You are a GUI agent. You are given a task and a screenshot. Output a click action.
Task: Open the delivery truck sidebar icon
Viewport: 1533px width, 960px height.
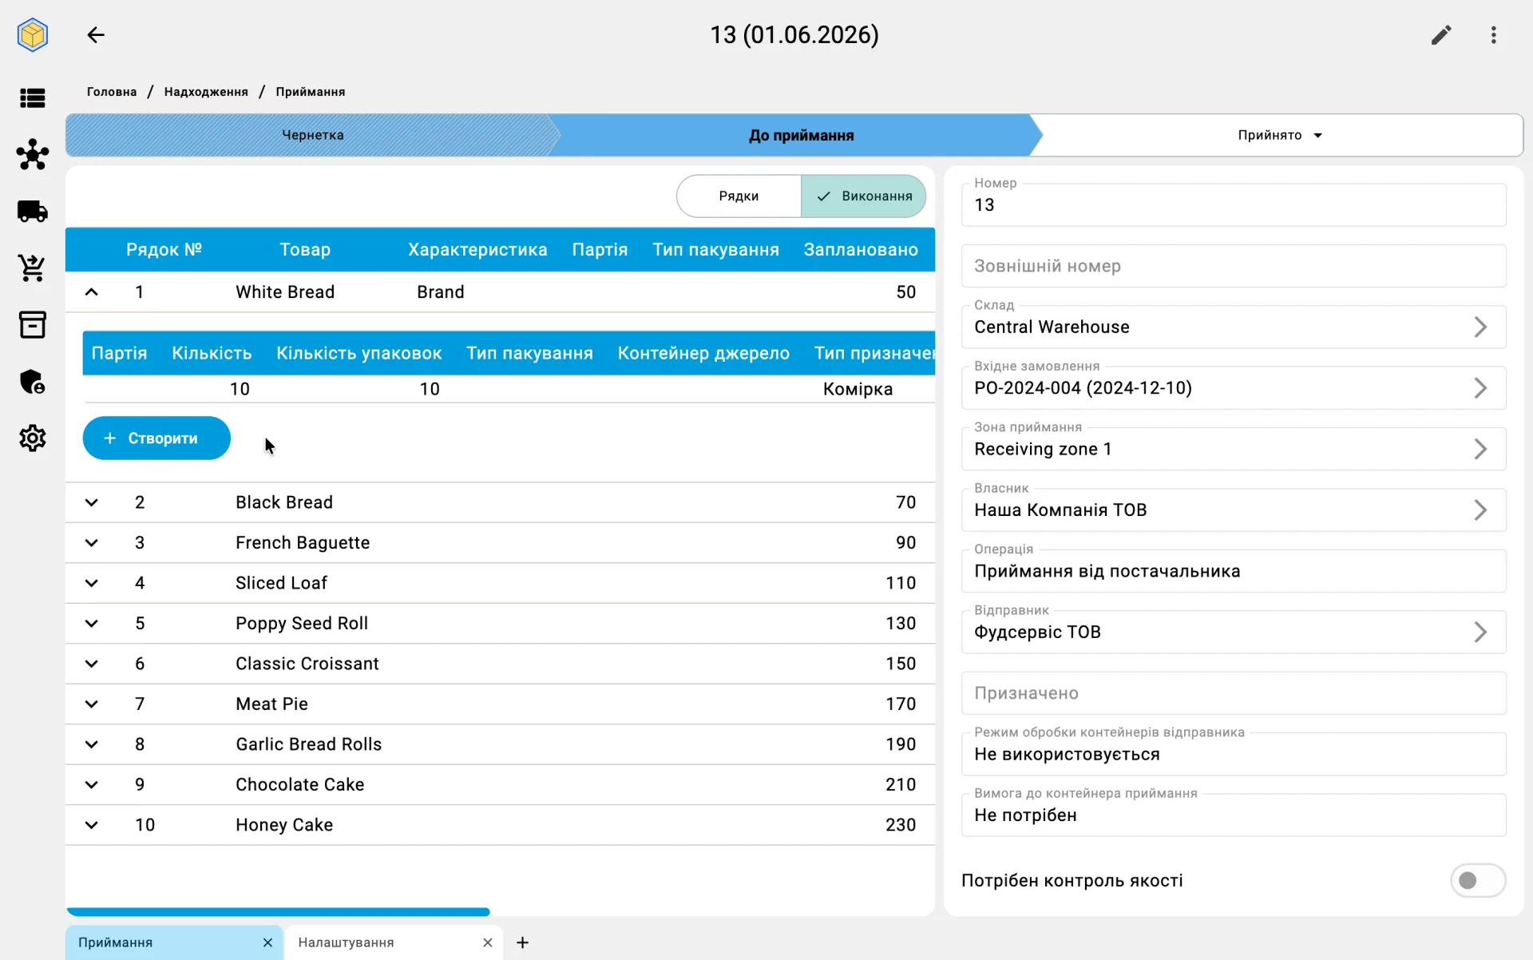tap(33, 212)
